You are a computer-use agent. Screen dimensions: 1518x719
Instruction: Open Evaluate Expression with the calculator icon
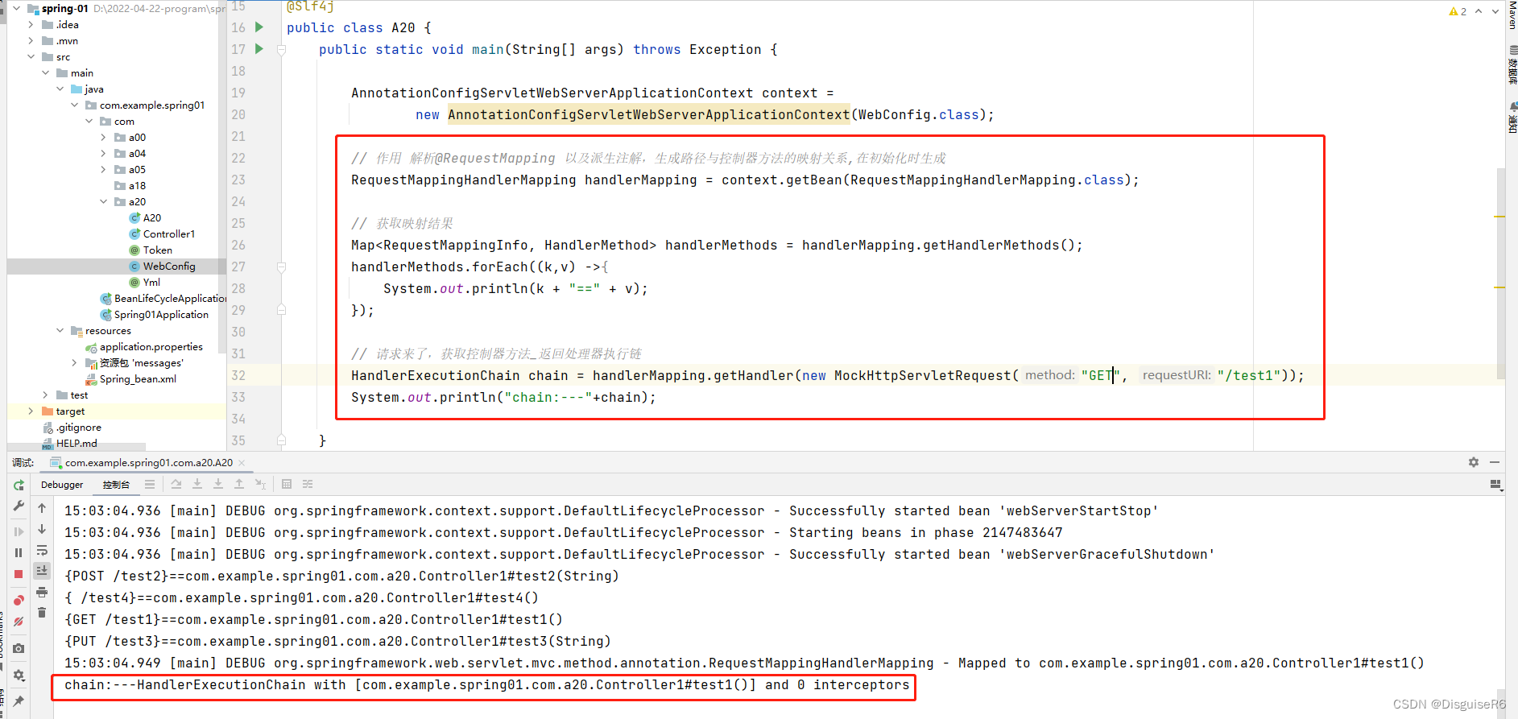(287, 484)
